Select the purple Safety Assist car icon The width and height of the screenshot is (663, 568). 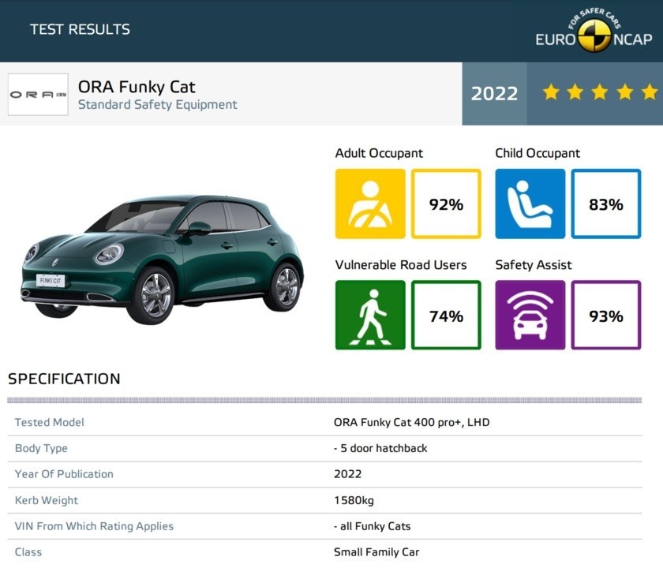530,315
